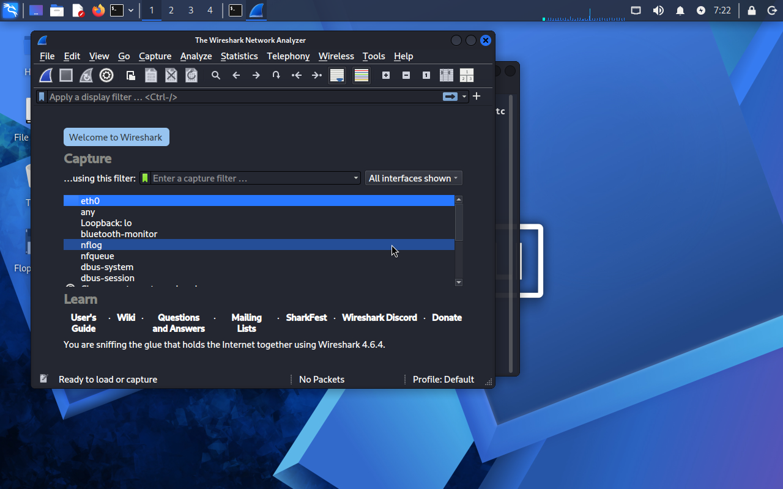Click the interface list scroll down arrow
The width and height of the screenshot is (783, 489).
coord(459,282)
